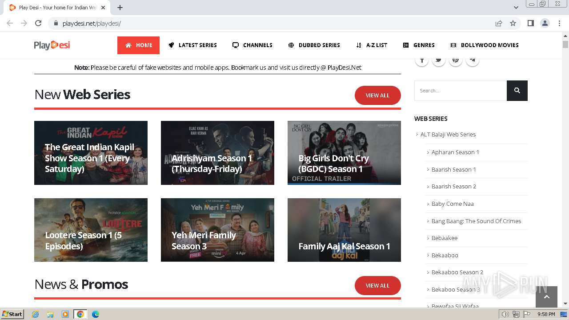The image size is (569, 320).
Task: Go forward in browser
Action: tap(24, 23)
